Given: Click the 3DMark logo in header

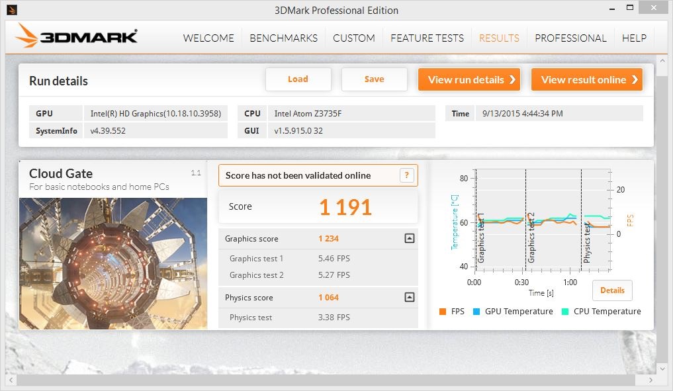Looking at the screenshot, I should pos(77,36).
